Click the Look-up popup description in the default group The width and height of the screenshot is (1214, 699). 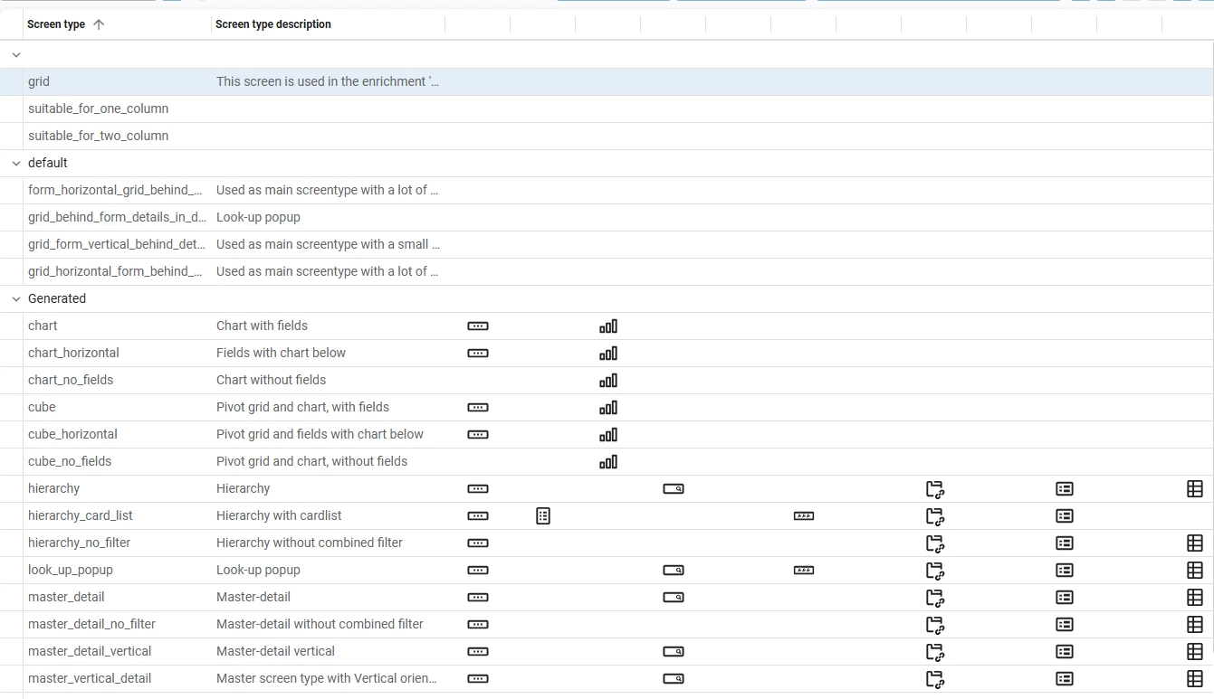(x=258, y=217)
